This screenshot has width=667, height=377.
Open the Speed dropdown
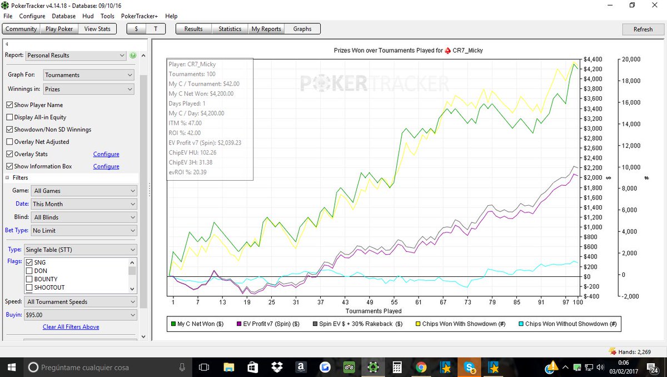80,302
